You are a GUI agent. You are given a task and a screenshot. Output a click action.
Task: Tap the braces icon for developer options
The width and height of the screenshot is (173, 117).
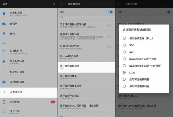[4, 92]
